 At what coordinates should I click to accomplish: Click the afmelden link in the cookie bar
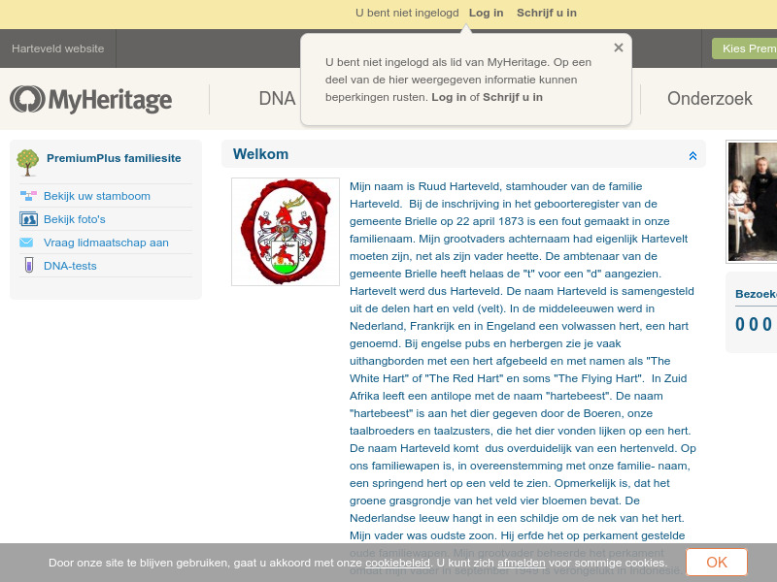pyautogui.click(x=521, y=562)
